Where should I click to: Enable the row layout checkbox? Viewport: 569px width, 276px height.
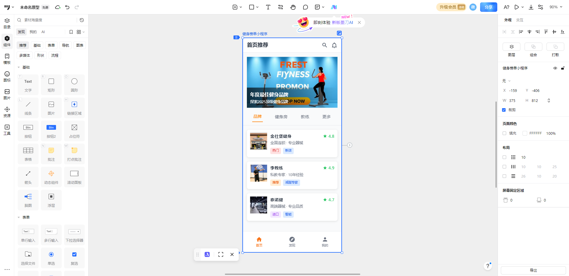pos(504,176)
